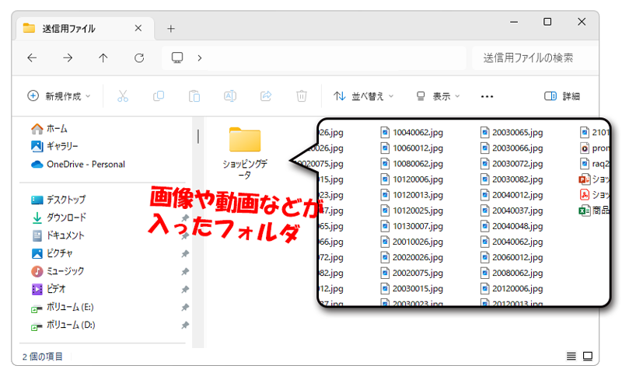Click the Rename icon in toolbar

point(230,96)
